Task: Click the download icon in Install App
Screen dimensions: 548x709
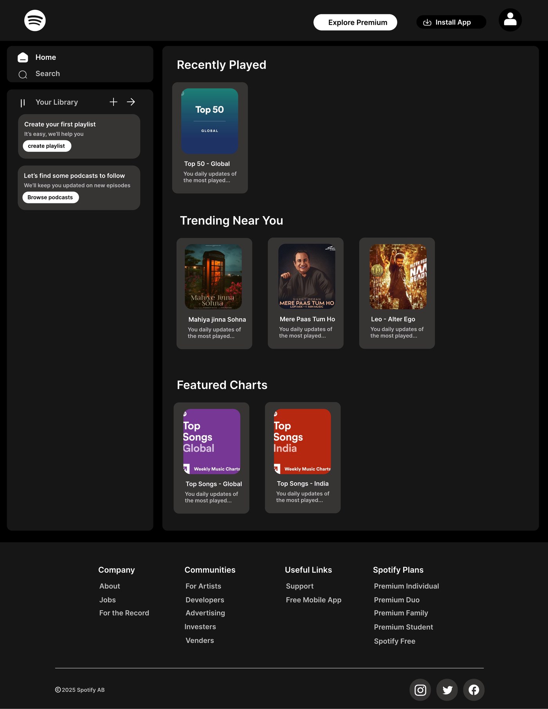Action: coord(427,22)
